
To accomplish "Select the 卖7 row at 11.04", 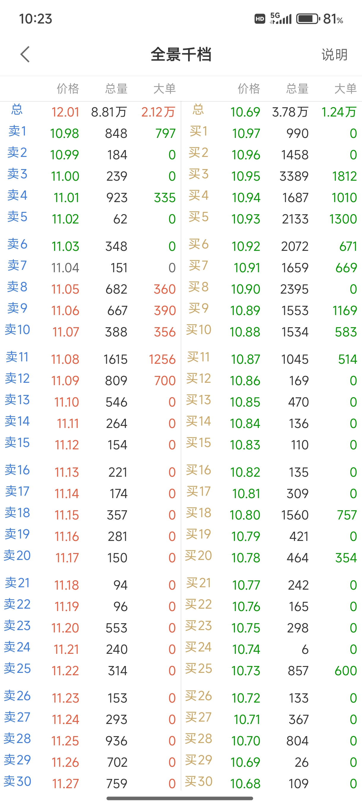I will (90, 267).
